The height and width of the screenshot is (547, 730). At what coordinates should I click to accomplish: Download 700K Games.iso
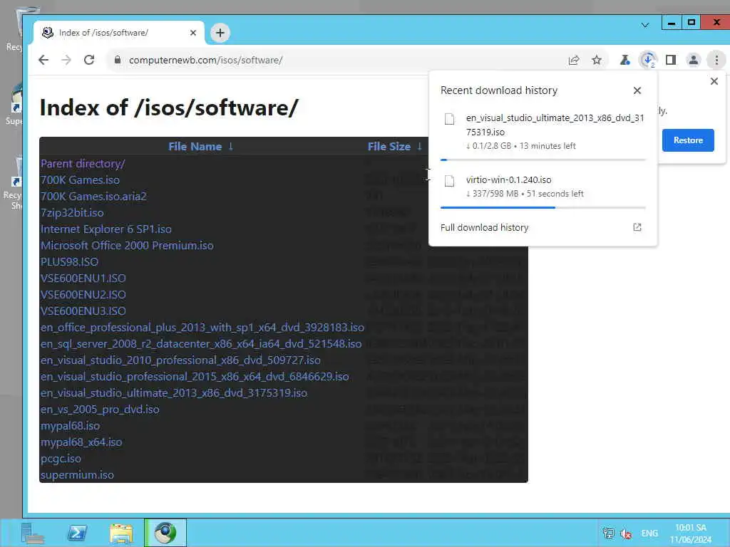[80, 180]
